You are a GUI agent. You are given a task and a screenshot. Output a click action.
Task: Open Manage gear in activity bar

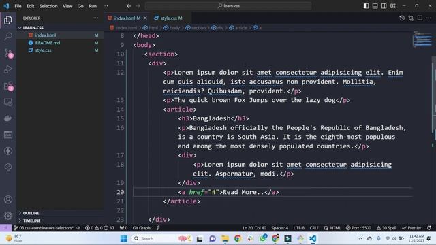(8, 216)
